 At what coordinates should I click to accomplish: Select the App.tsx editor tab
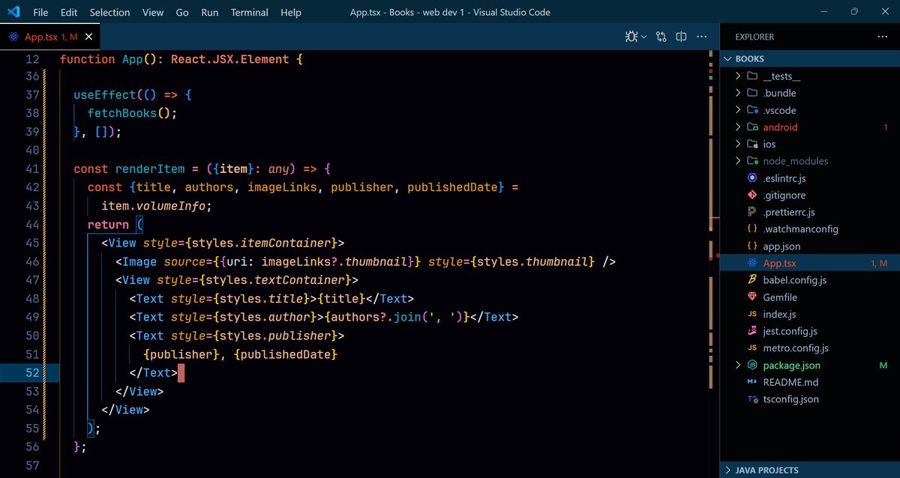pyautogui.click(x=49, y=37)
